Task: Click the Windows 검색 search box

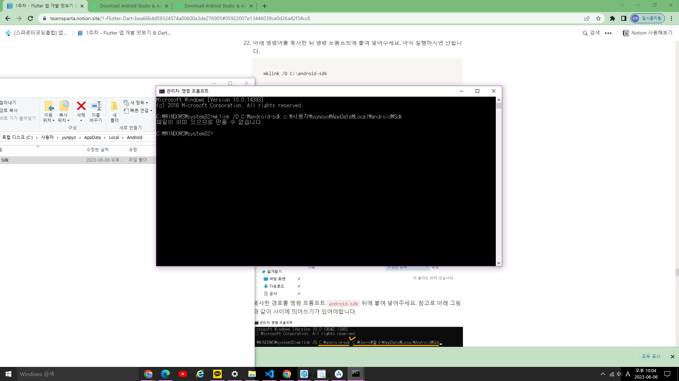Action: coord(79,374)
